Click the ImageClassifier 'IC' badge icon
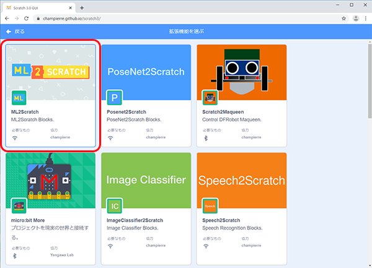This screenshot has width=372, height=268. [115, 206]
